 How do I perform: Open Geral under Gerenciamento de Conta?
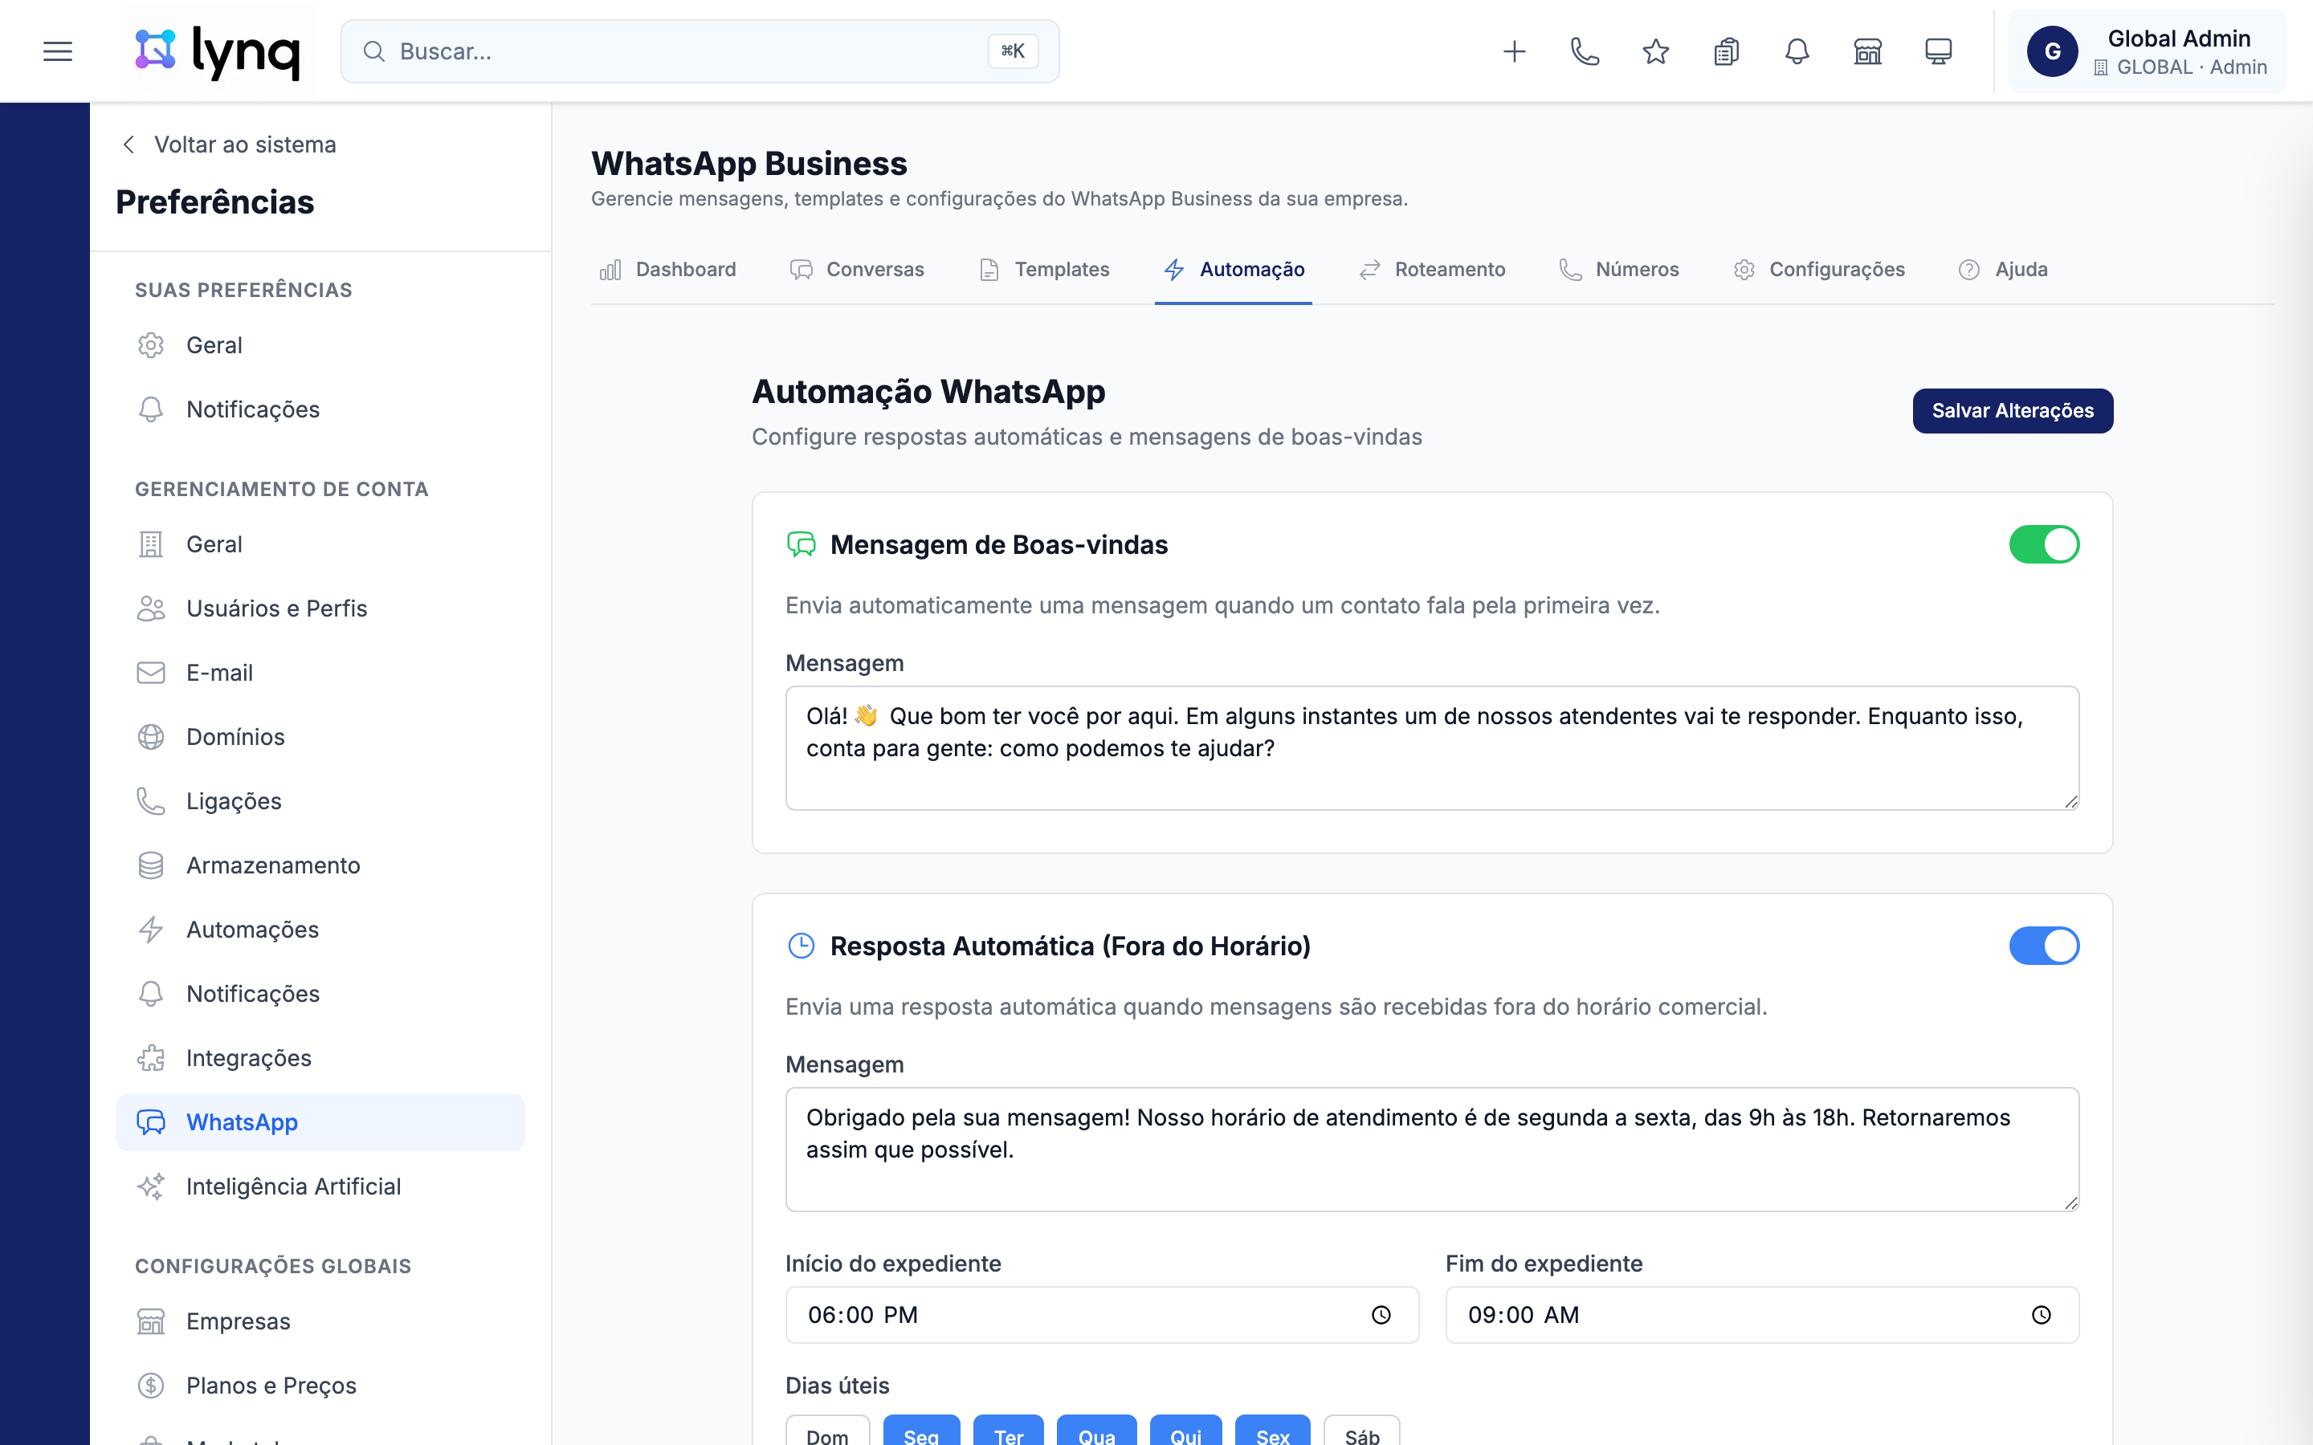click(320, 543)
